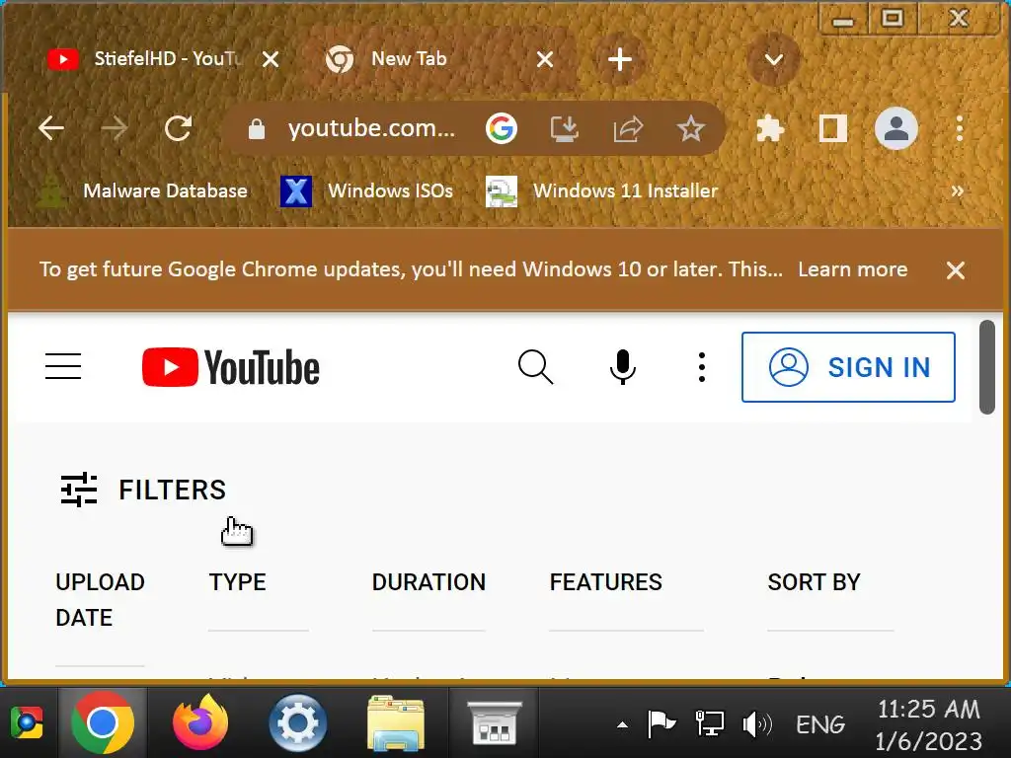
Task: Open the Windows 11 Installer bookmark
Action: pyautogui.click(x=601, y=190)
